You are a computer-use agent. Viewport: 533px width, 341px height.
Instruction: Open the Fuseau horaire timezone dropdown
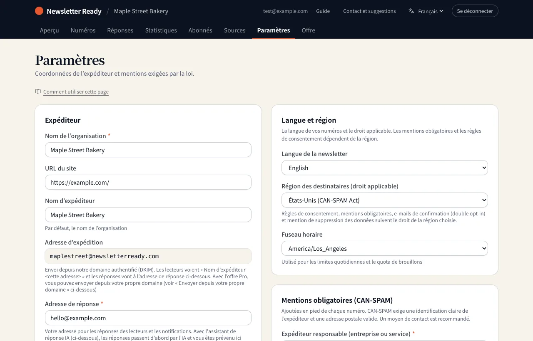385,249
